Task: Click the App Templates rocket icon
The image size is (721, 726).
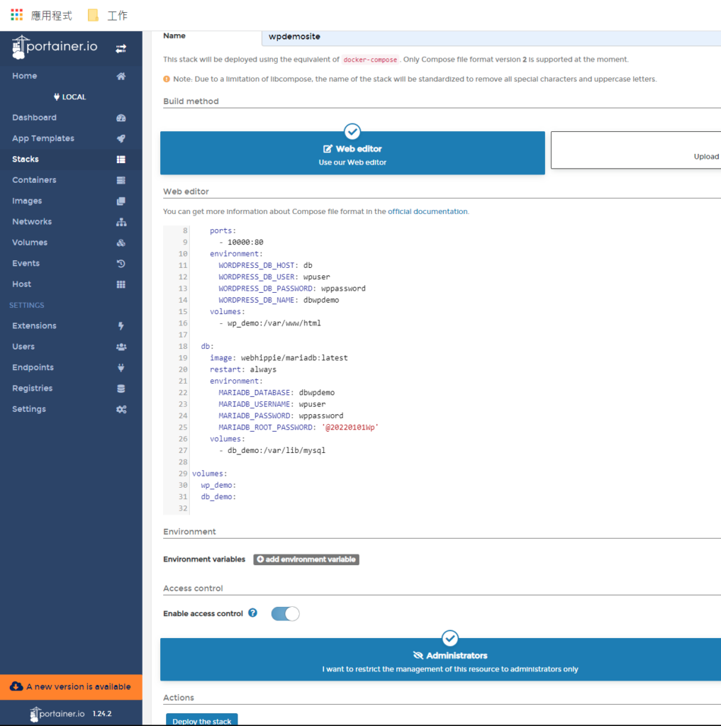Action: [121, 138]
